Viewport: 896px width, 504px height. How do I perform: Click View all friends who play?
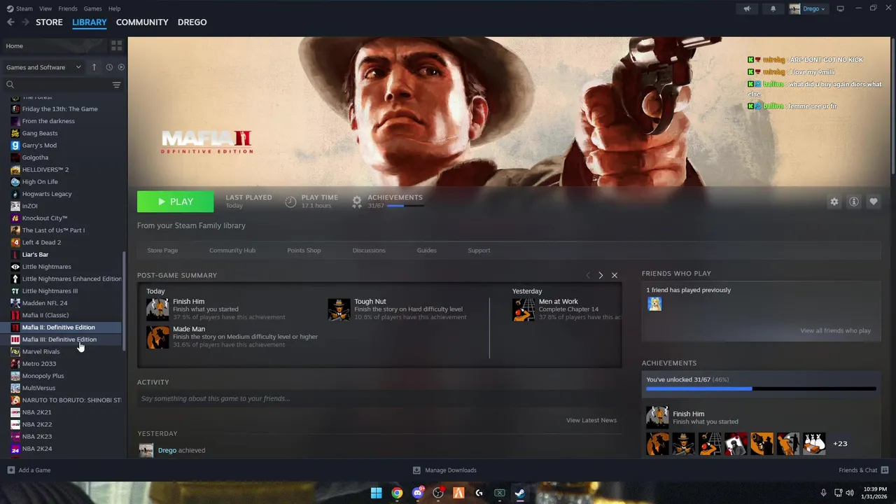(x=836, y=330)
